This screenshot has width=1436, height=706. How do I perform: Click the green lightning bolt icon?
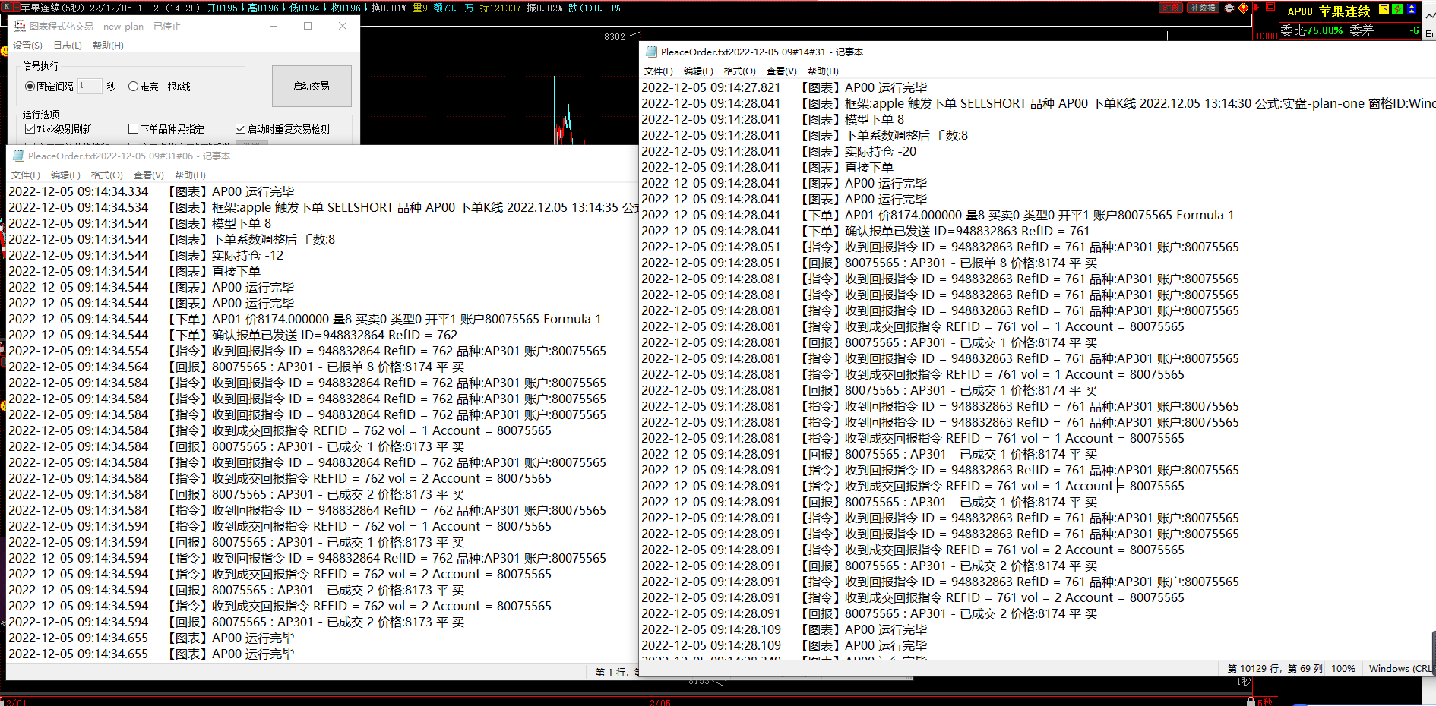(x=1397, y=10)
